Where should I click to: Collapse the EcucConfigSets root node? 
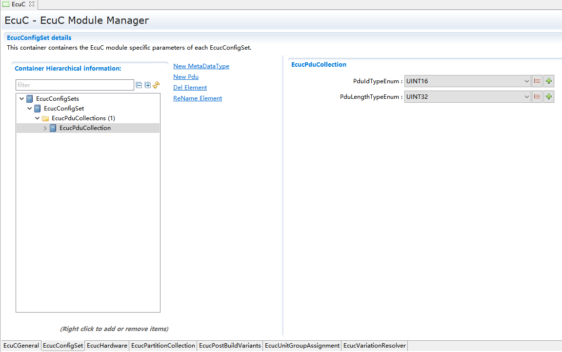click(x=21, y=99)
